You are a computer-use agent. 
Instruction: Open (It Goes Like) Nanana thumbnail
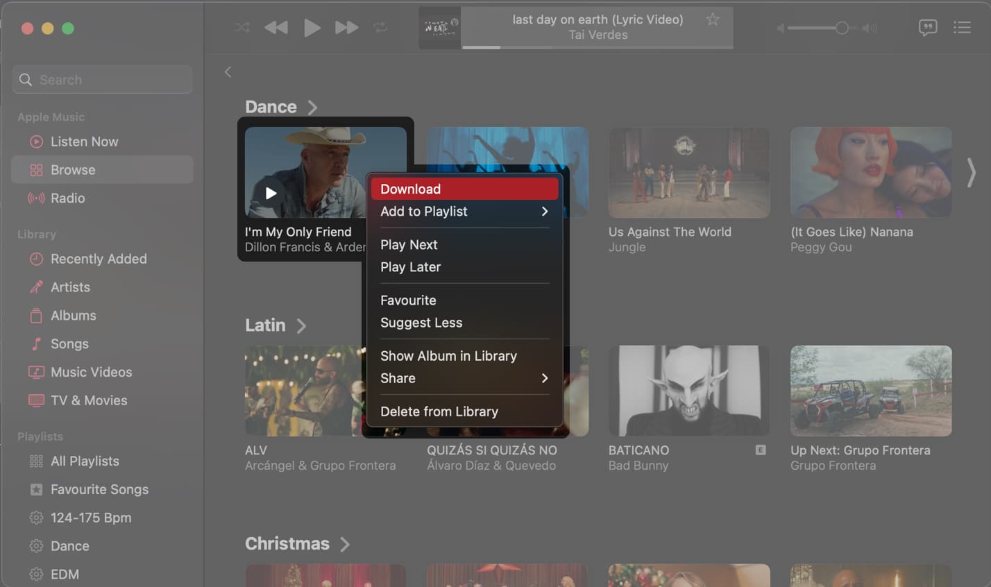(871, 172)
